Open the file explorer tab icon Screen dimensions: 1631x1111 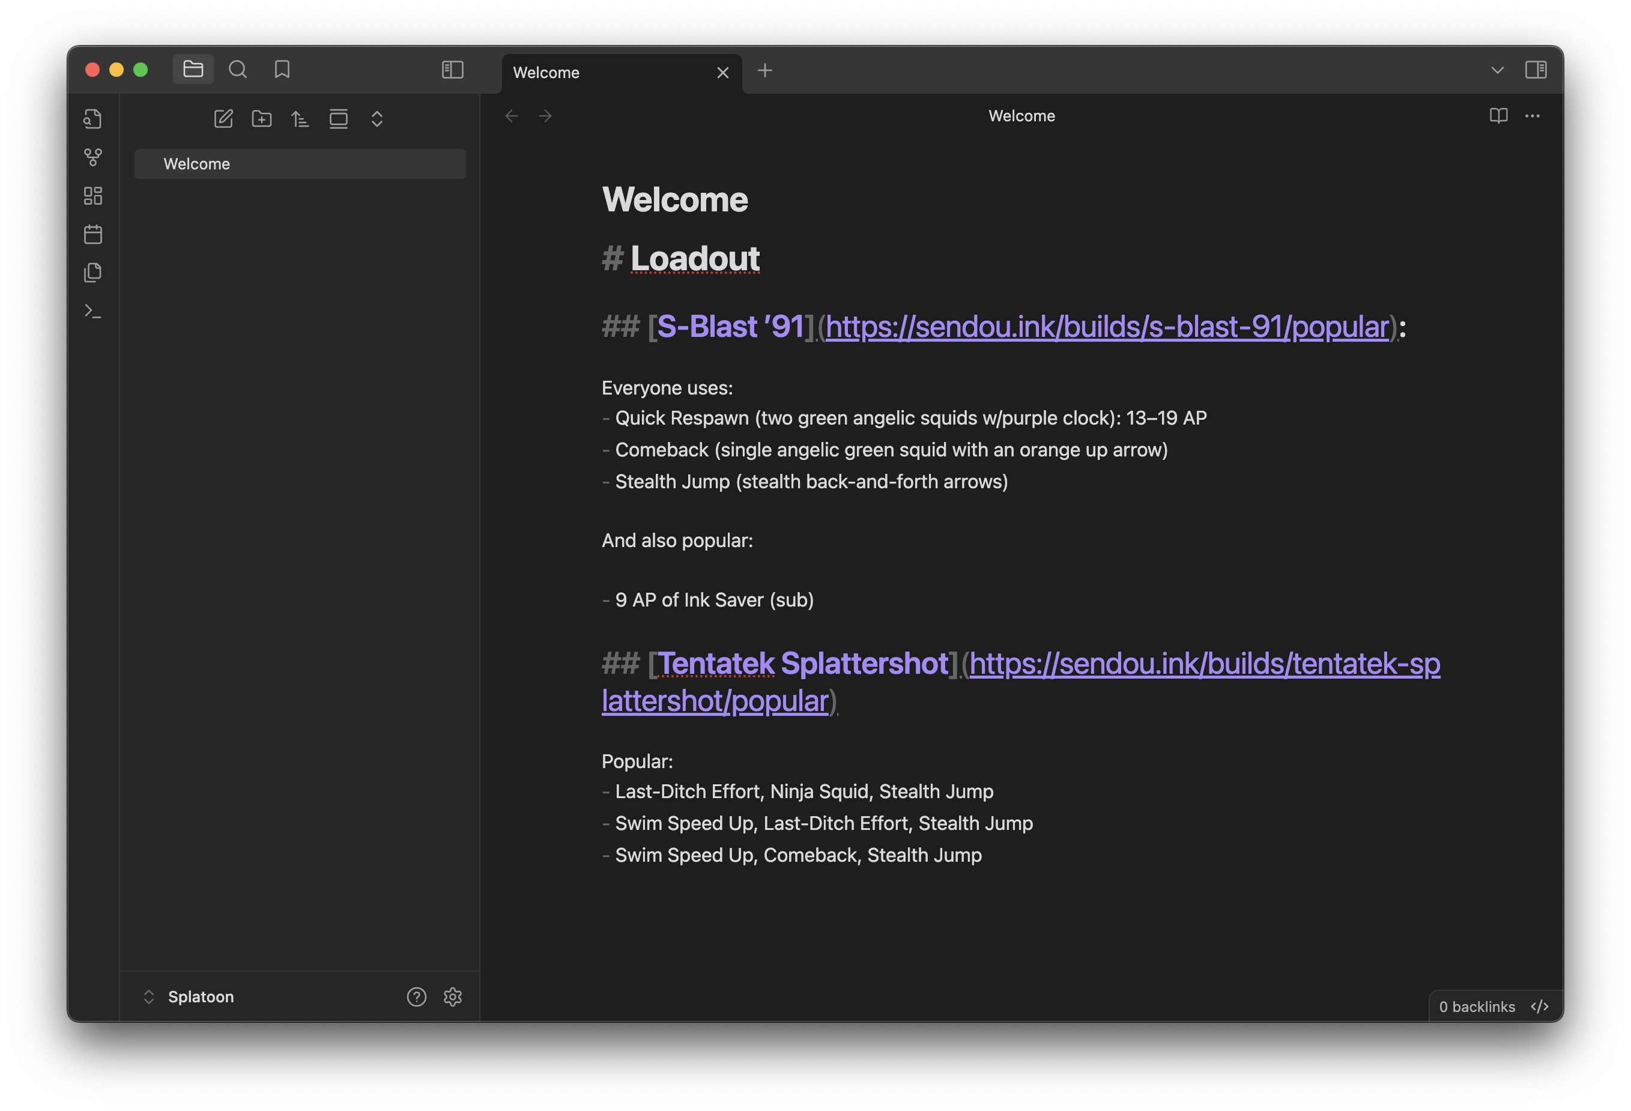193,70
